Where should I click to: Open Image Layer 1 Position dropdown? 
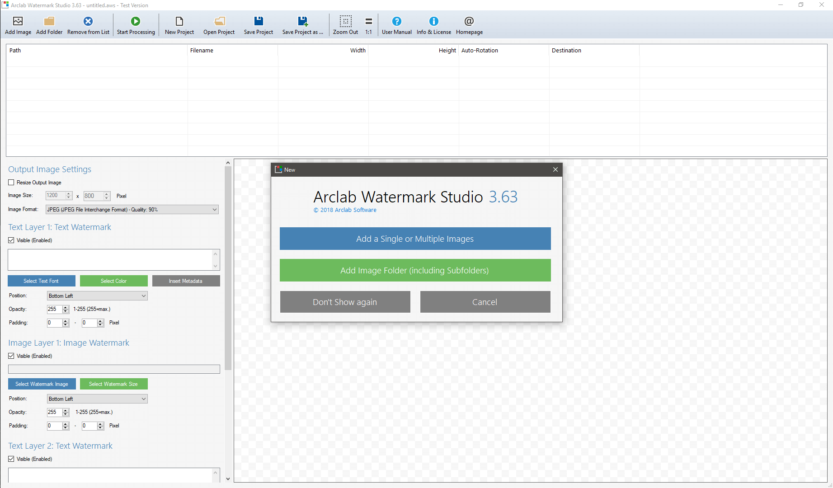(x=97, y=399)
